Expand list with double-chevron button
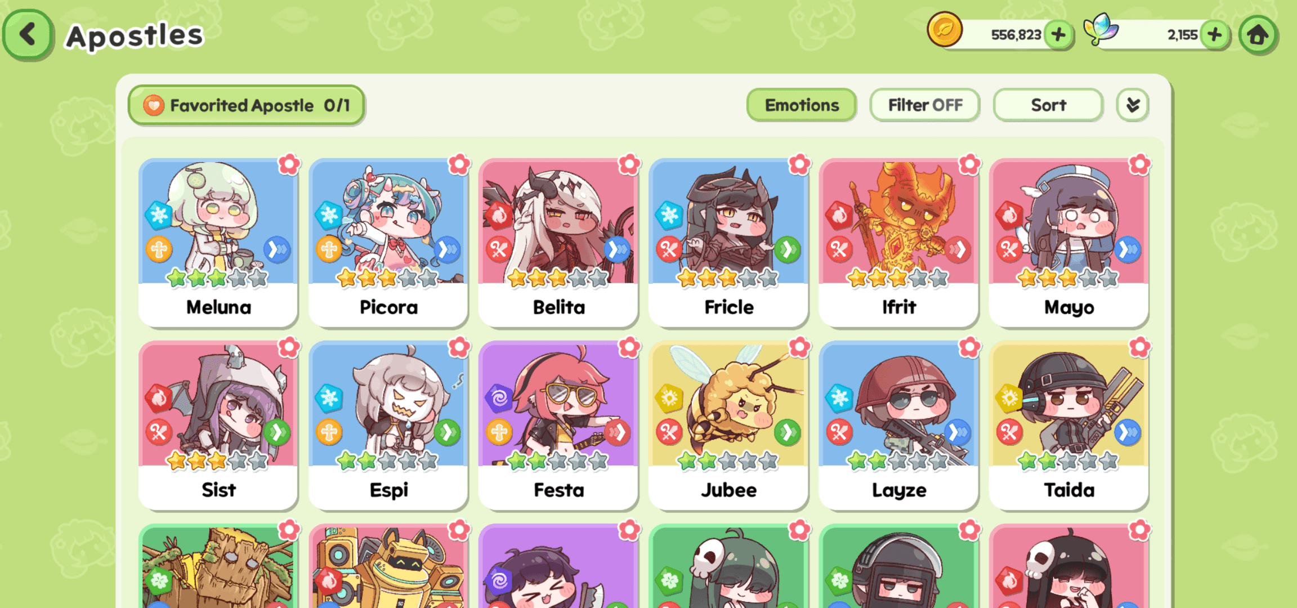The height and width of the screenshot is (608, 1297). (1133, 105)
